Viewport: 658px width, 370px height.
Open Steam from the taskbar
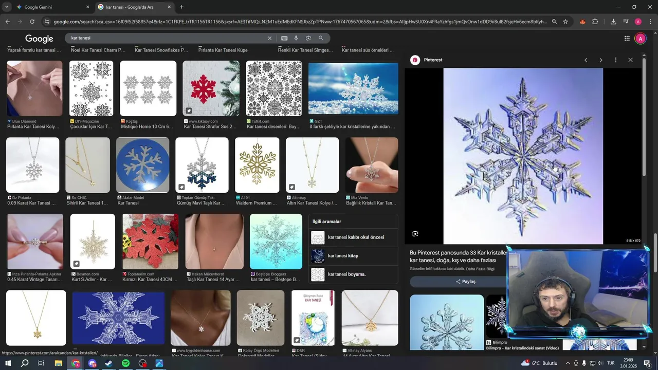[x=109, y=363]
